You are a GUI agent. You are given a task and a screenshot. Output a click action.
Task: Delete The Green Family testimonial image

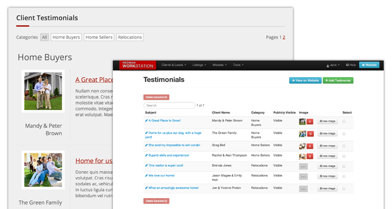click(x=310, y=134)
